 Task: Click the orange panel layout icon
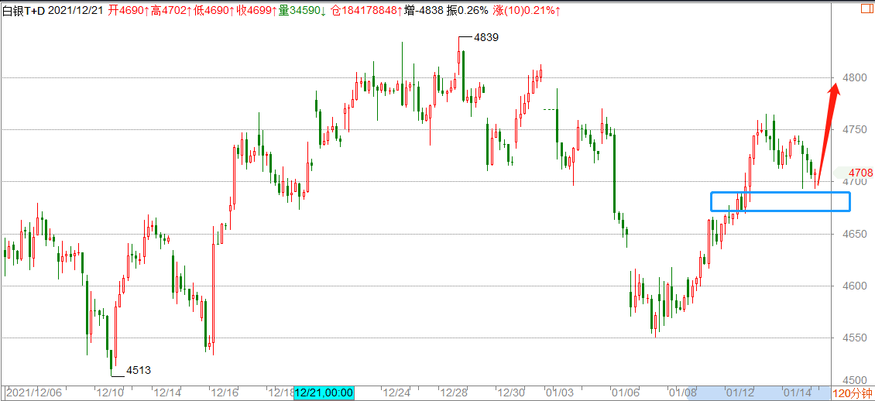tap(867, 9)
